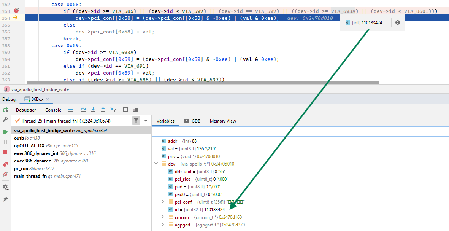The width and height of the screenshot is (449, 231).
Task: Pin the Debug tool window
Action: click(5, 198)
